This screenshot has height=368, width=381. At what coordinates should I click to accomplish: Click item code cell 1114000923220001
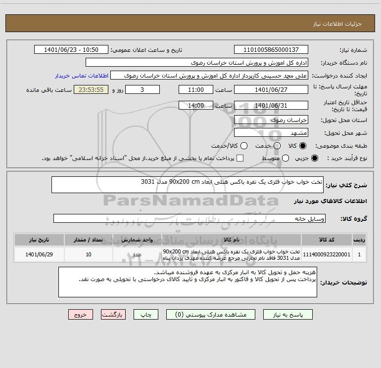(x=327, y=254)
